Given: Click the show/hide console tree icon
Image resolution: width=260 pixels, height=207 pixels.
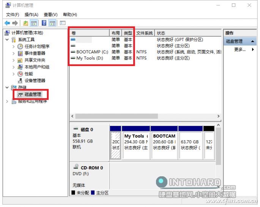Looking at the screenshot, I should pos(34,23).
